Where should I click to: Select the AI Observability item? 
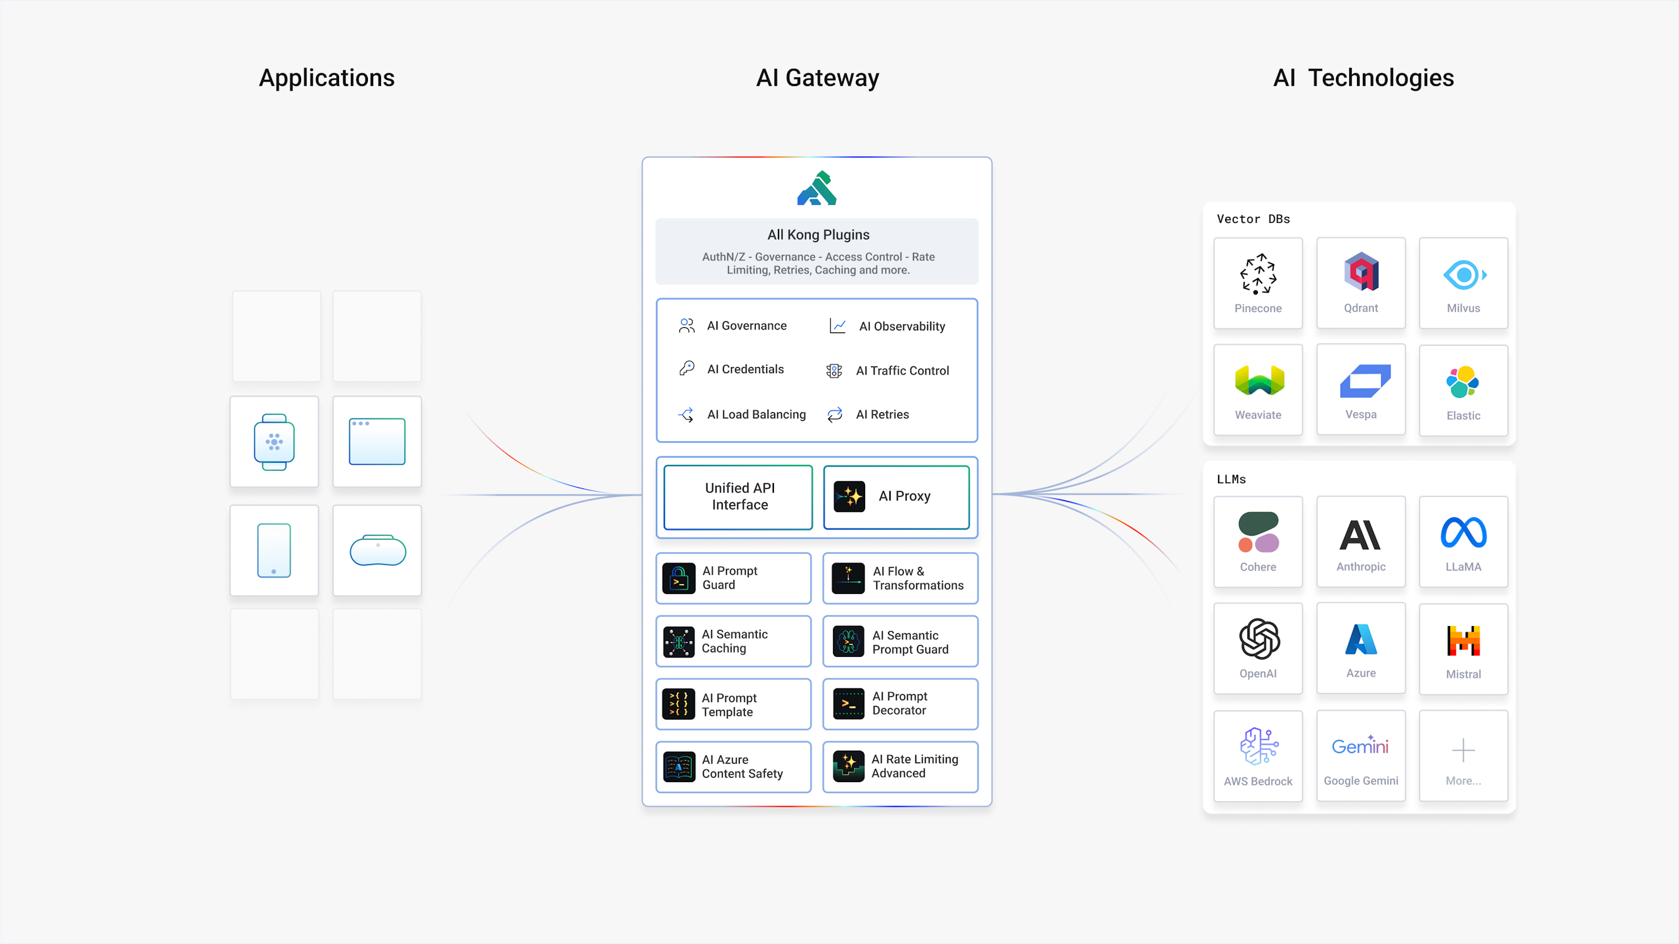pos(888,326)
